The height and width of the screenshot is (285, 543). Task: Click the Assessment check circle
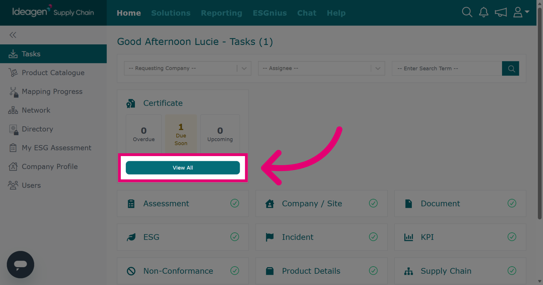235,203
